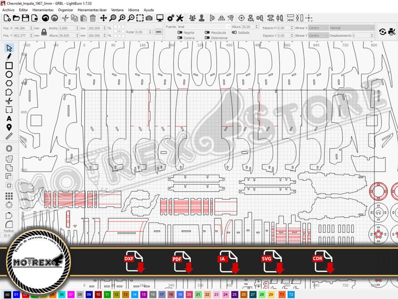Click the Mirror horizontally icon

tap(222, 18)
